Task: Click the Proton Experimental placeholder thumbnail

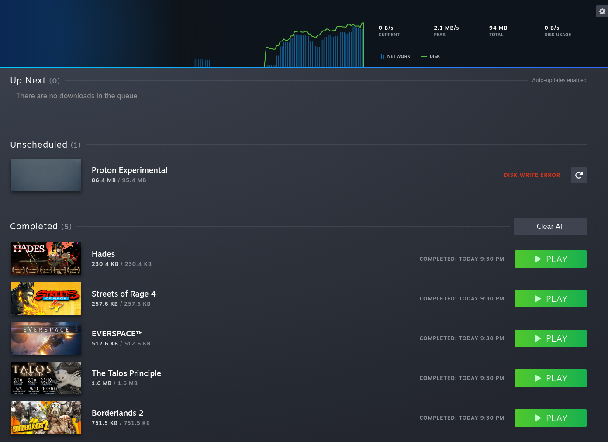Action: (x=46, y=175)
